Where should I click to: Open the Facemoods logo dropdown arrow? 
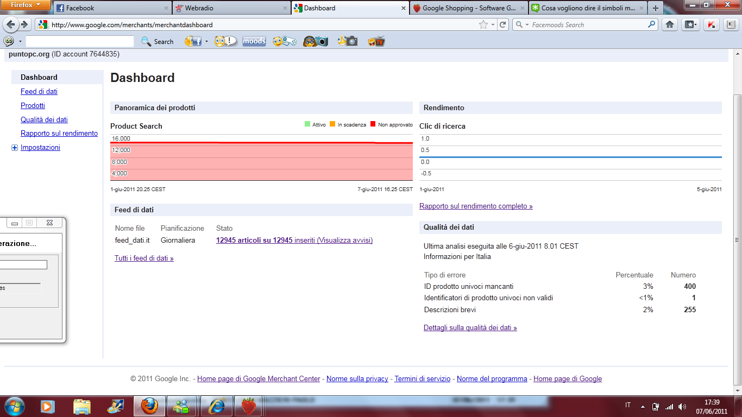click(20, 41)
